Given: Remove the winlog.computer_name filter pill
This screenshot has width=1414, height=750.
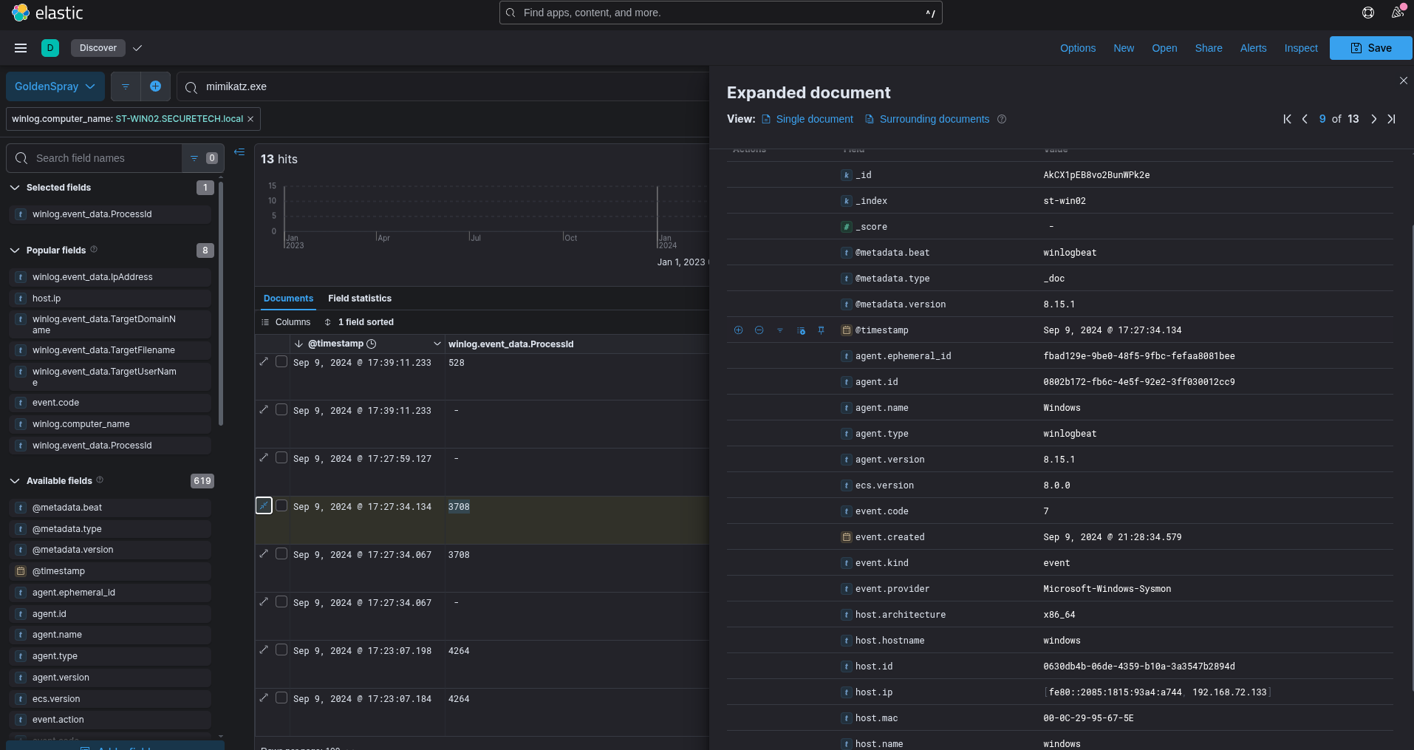Looking at the screenshot, I should coord(250,119).
